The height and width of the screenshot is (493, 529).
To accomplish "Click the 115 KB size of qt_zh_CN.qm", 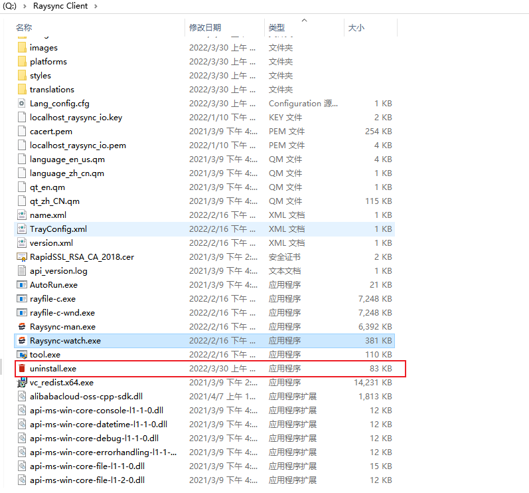I will click(x=378, y=201).
